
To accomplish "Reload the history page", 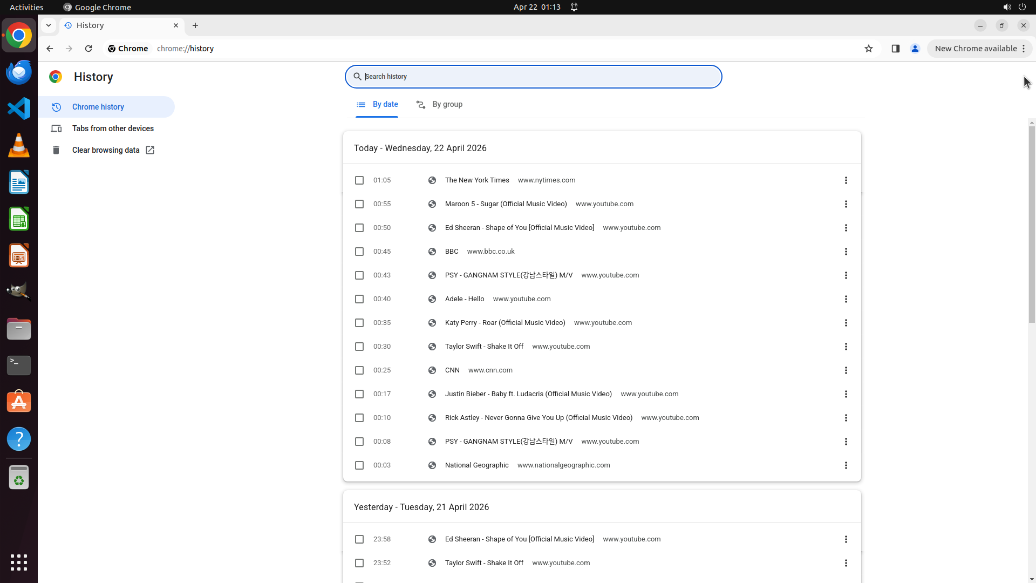I will click(88, 49).
